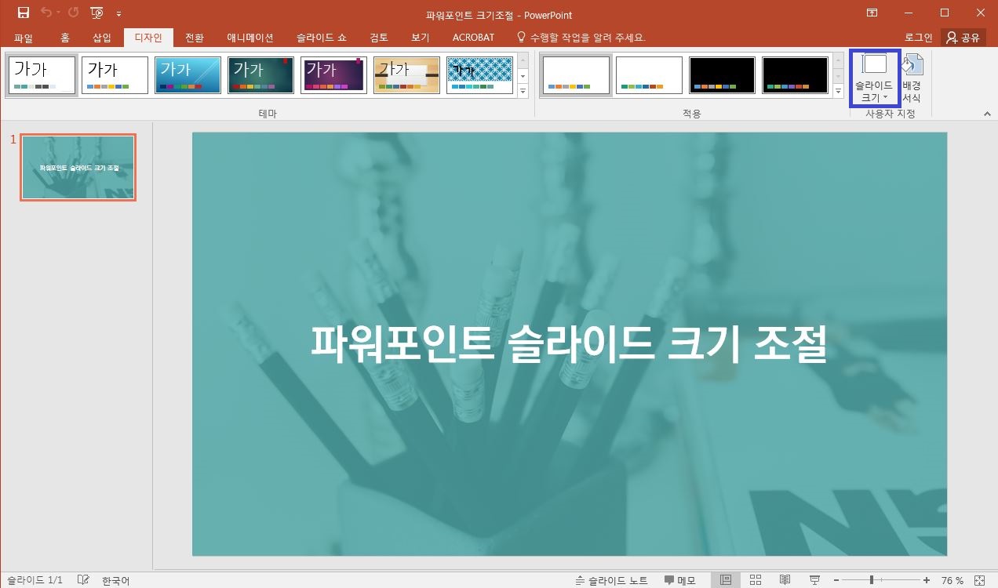The image size is (998, 588).
Task: Choose the first white variant
Action: coord(575,75)
